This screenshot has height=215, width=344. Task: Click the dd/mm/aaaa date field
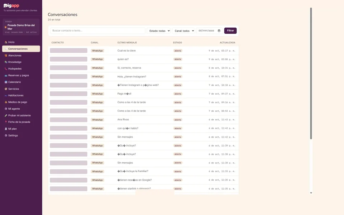click(210, 31)
